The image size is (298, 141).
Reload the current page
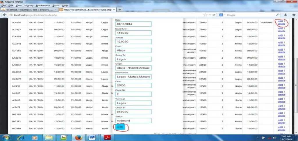pos(214,15)
